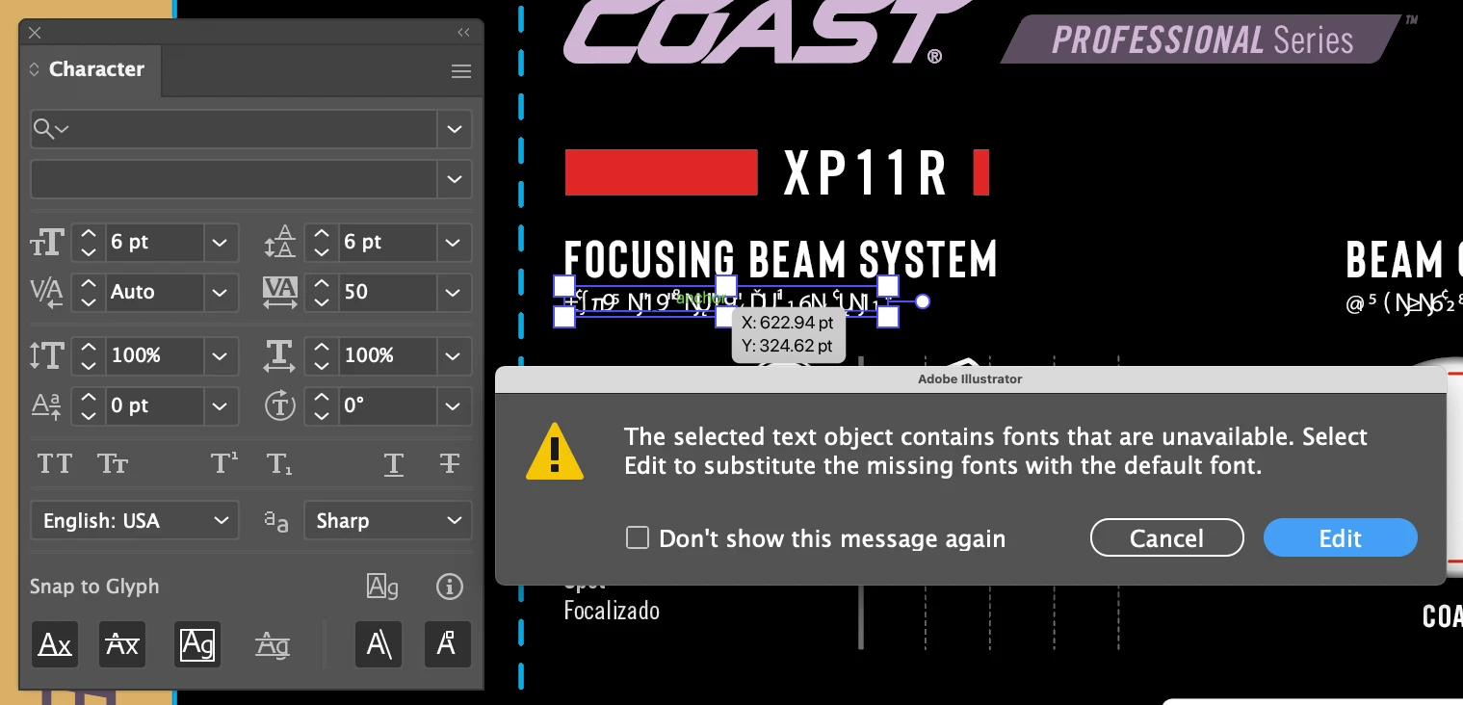Click Cancel in the missing fonts dialog
Screen dimensions: 1463x705
pyautogui.click(x=1166, y=537)
